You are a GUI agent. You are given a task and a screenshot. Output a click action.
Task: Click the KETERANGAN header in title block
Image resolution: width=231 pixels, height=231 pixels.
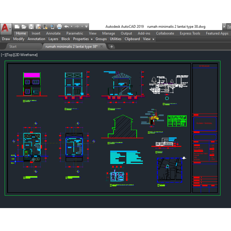[x=204, y=66]
